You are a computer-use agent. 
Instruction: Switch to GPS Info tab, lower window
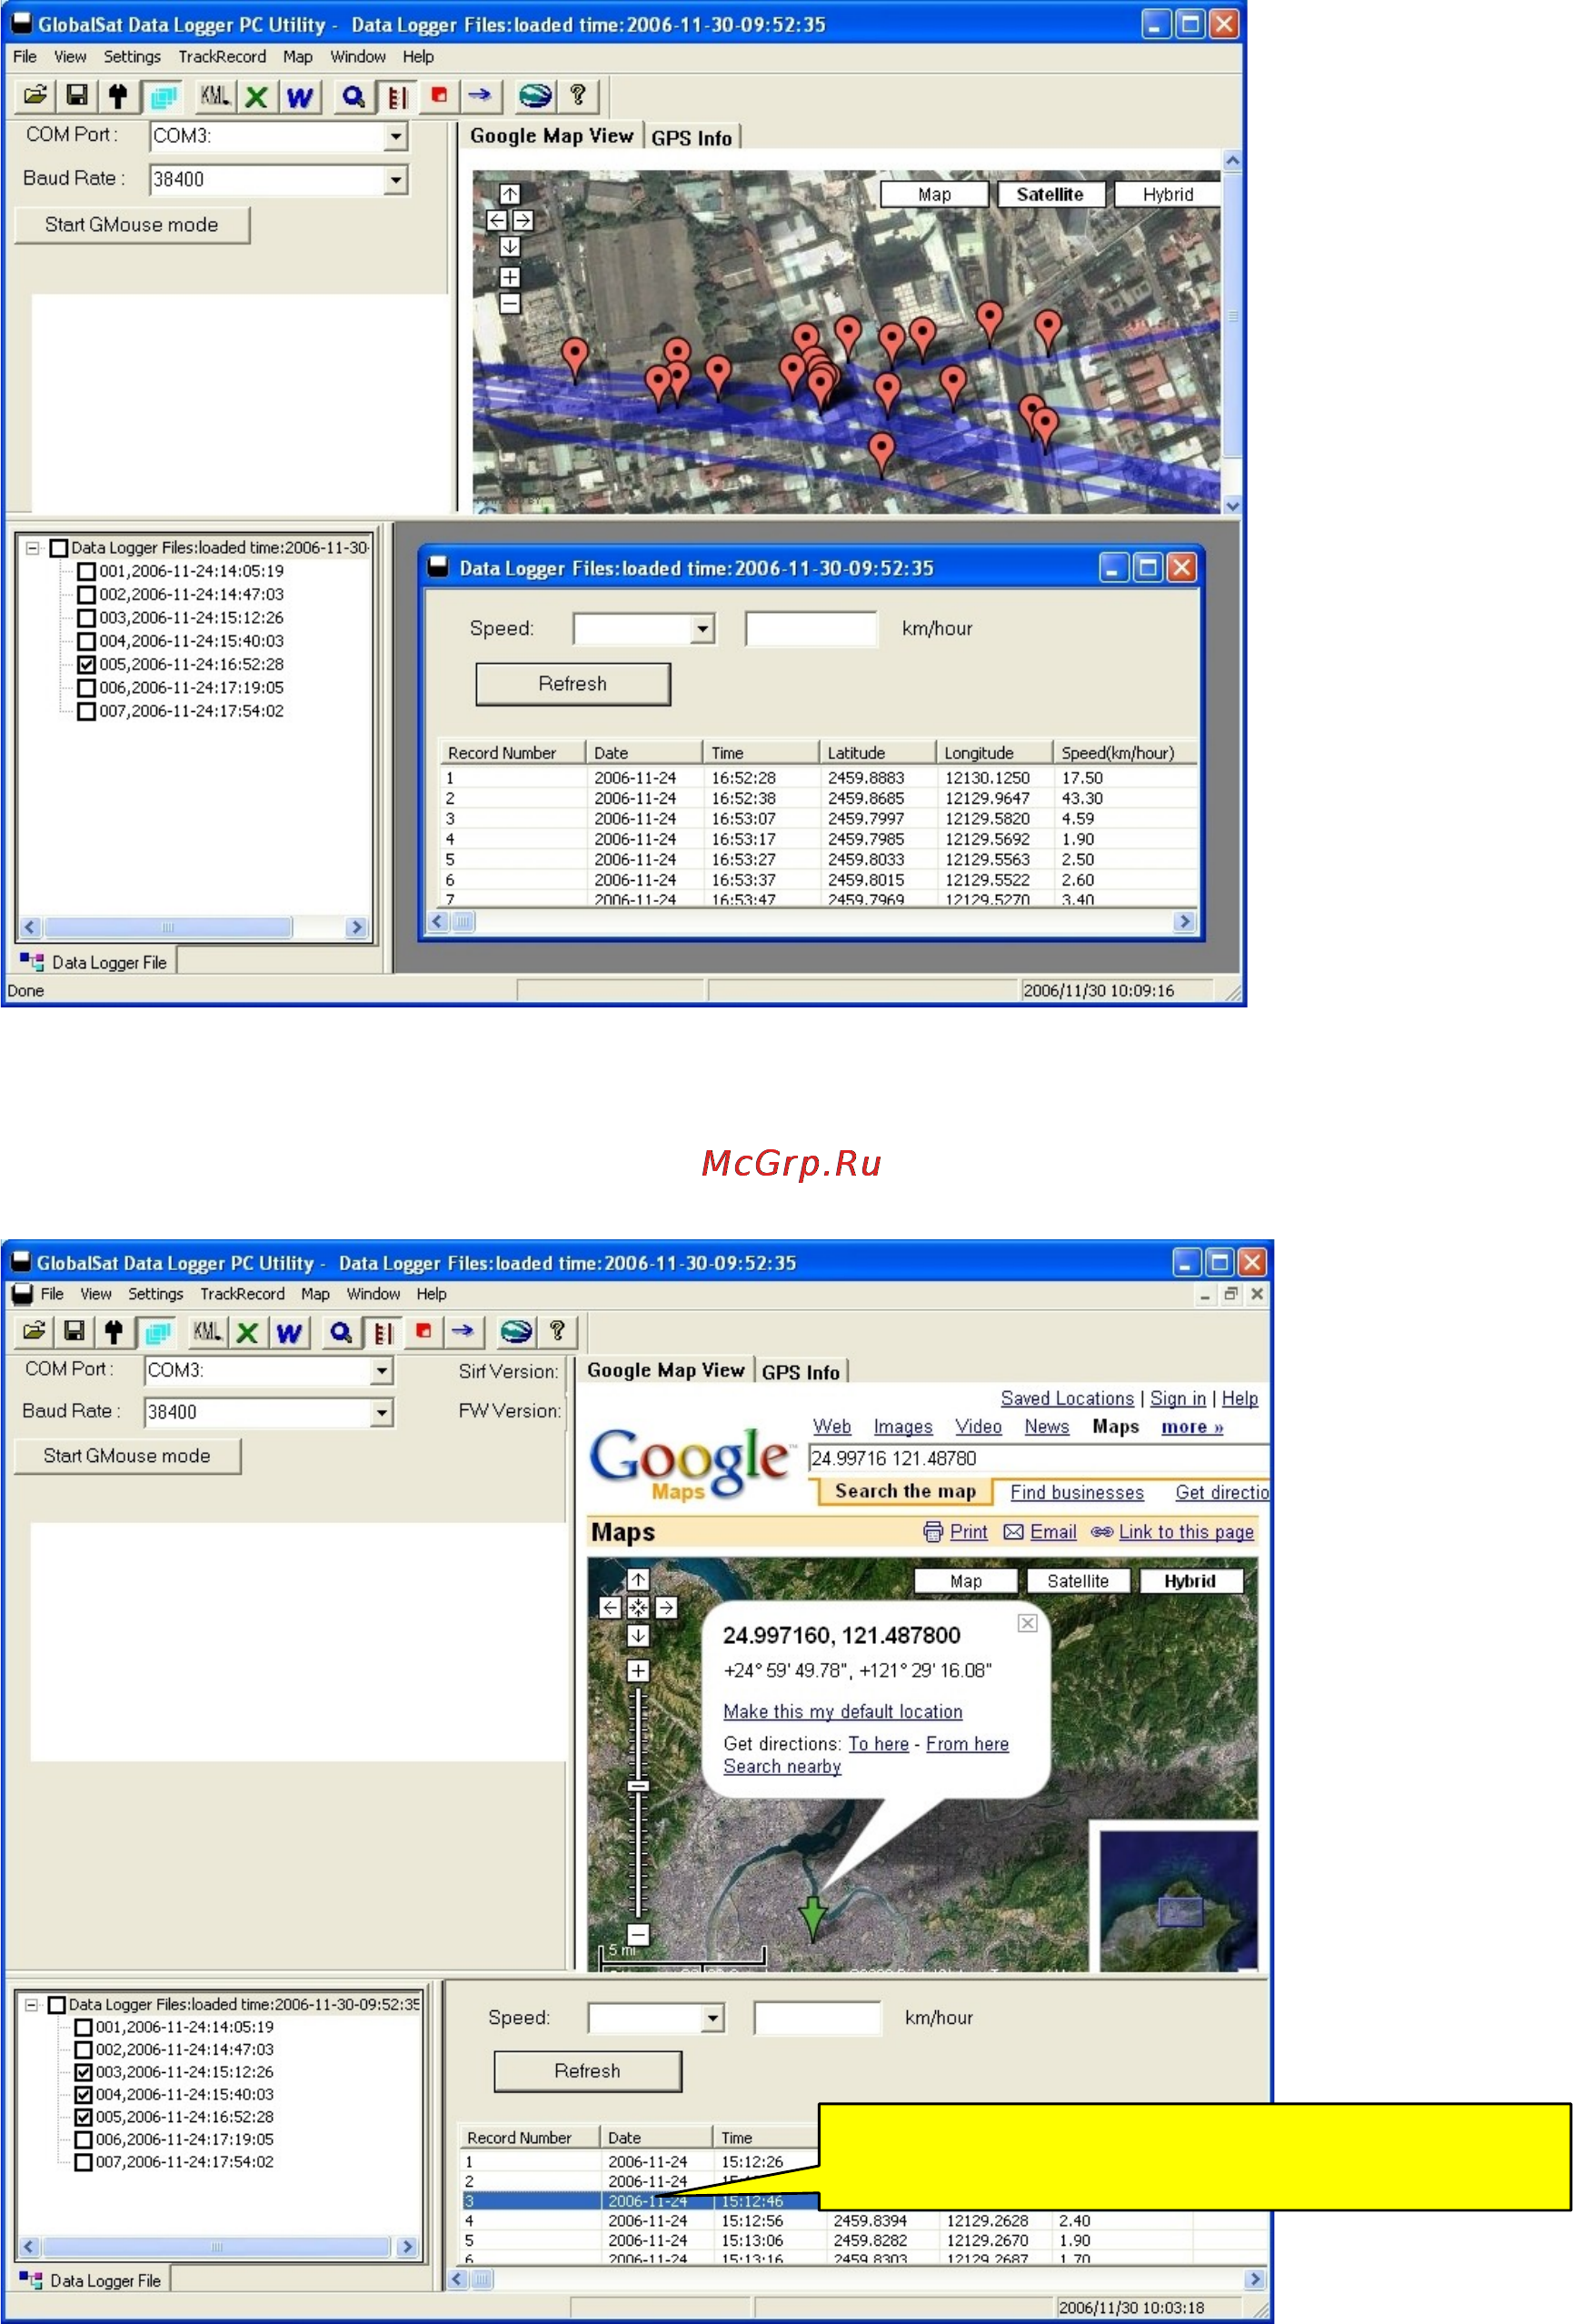click(801, 1372)
